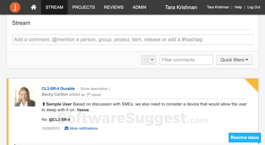Go to the Home icon
This screenshot has width=265, height=145.
[x=34, y=7]
